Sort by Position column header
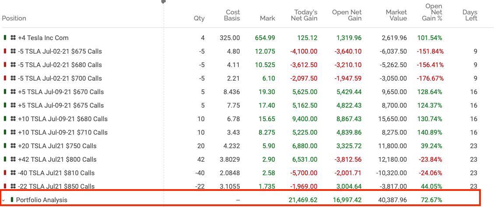Image resolution: width=494 pixels, height=207 pixels. 14,18
